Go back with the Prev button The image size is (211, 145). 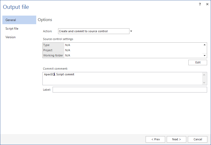tap(155, 139)
